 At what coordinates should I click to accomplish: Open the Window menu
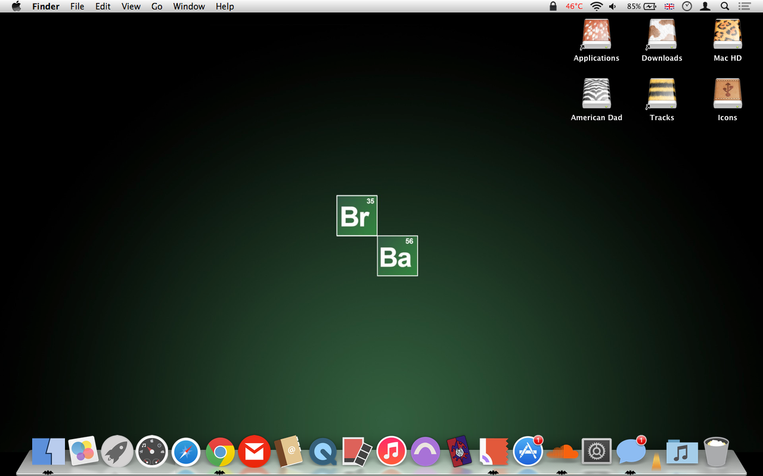click(x=189, y=7)
